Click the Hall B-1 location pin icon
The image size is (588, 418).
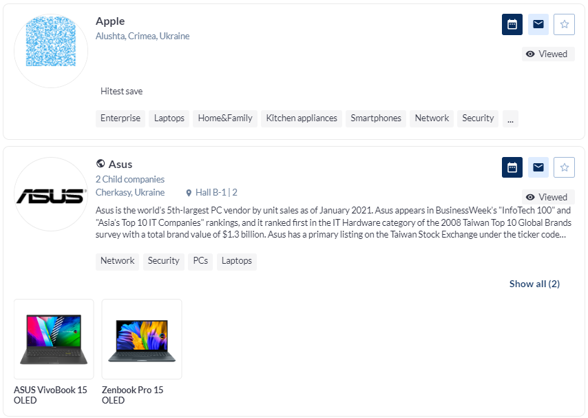189,193
